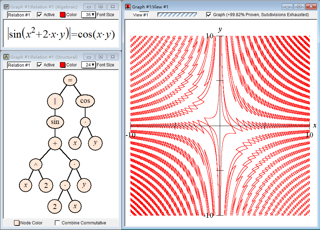The height and width of the screenshot is (230, 320).
Task: Minimize the Algebraic relation window
Action: [x=89, y=7]
